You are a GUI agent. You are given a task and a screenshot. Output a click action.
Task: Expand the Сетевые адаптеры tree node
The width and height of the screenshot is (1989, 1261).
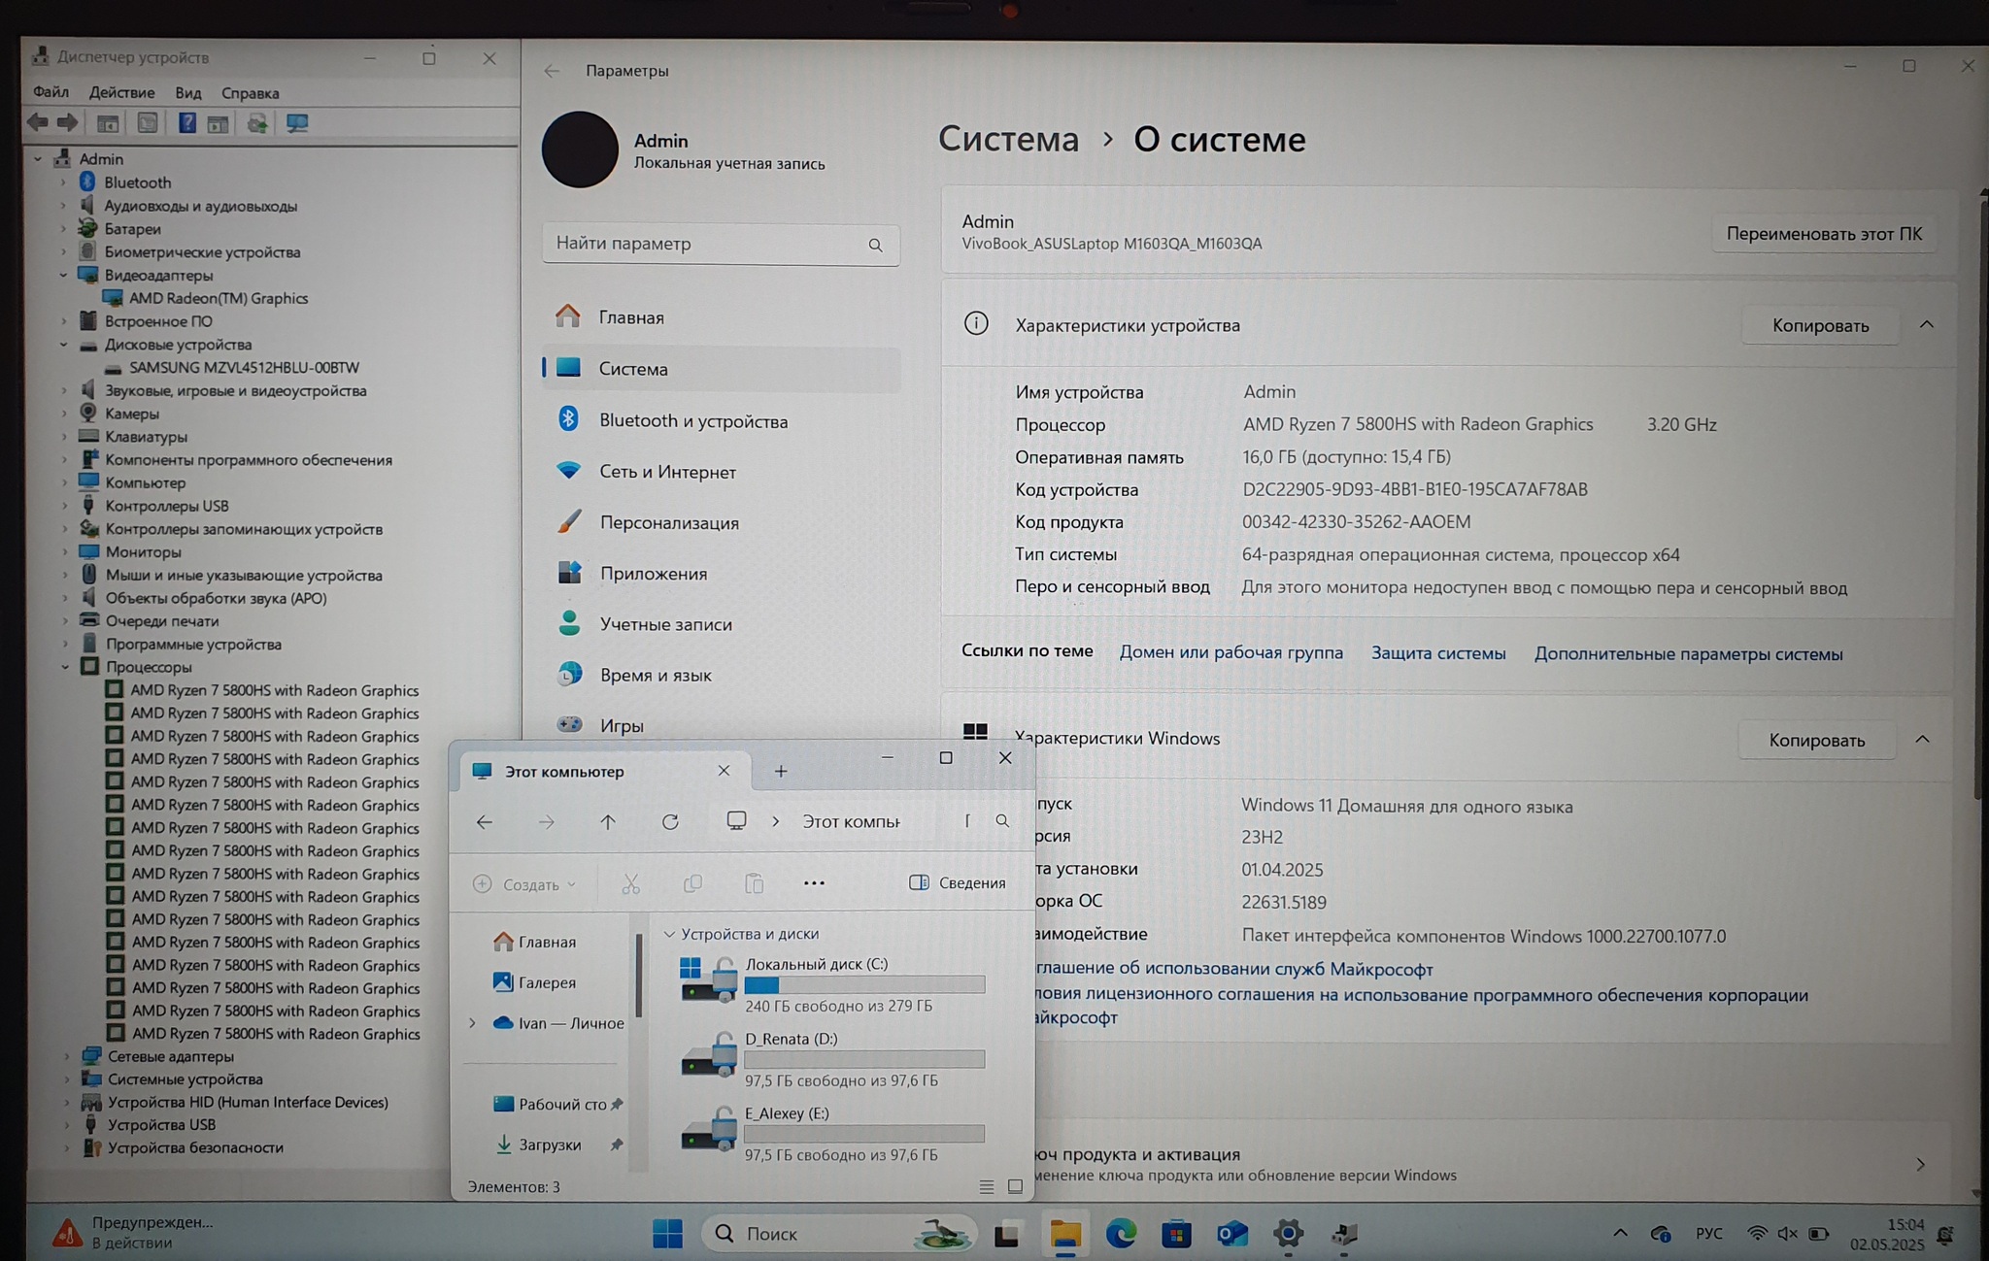tap(66, 1056)
